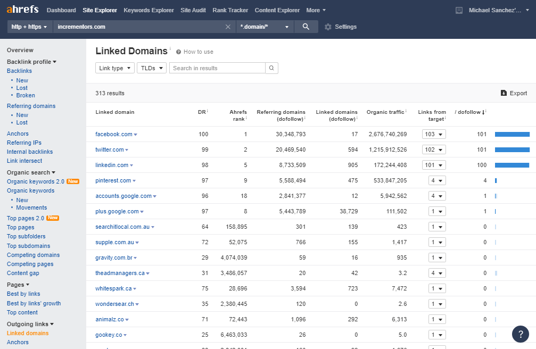Expand the links dropdown for theadmanagers.ca

[437, 273]
